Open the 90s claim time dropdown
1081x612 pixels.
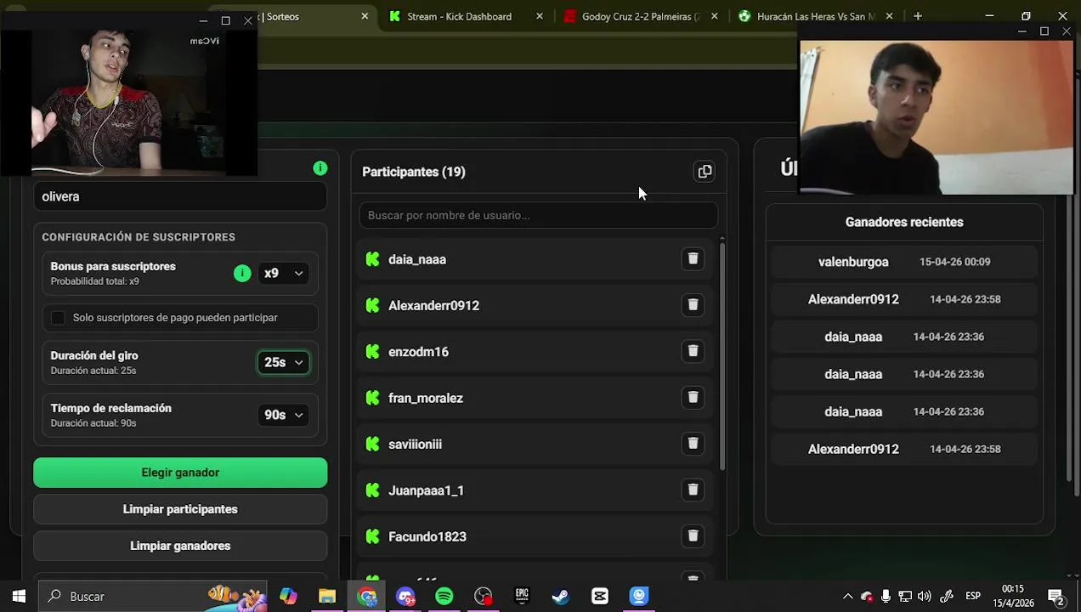(283, 415)
